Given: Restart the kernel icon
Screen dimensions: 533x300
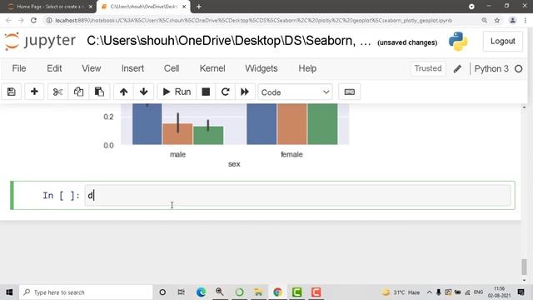Looking at the screenshot, I should coord(225,92).
